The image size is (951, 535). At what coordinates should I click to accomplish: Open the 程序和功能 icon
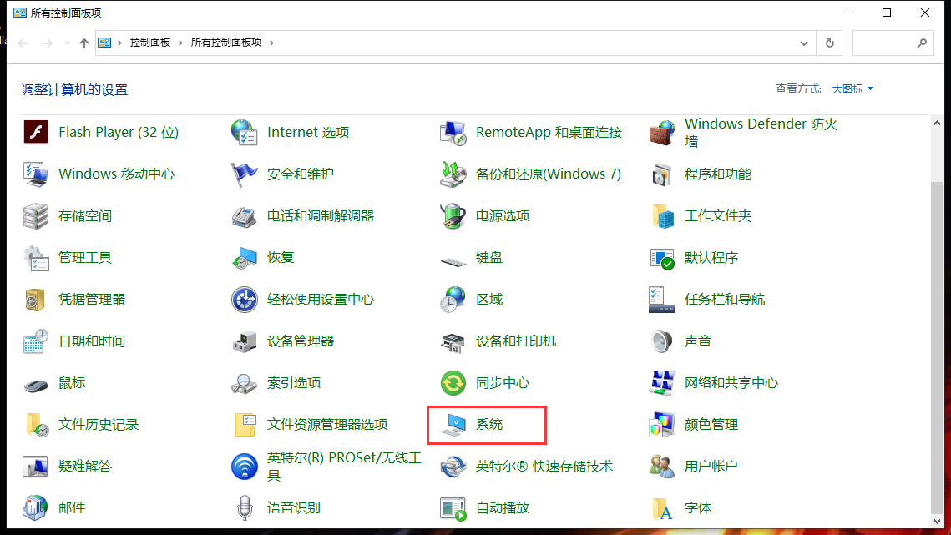tap(662, 174)
